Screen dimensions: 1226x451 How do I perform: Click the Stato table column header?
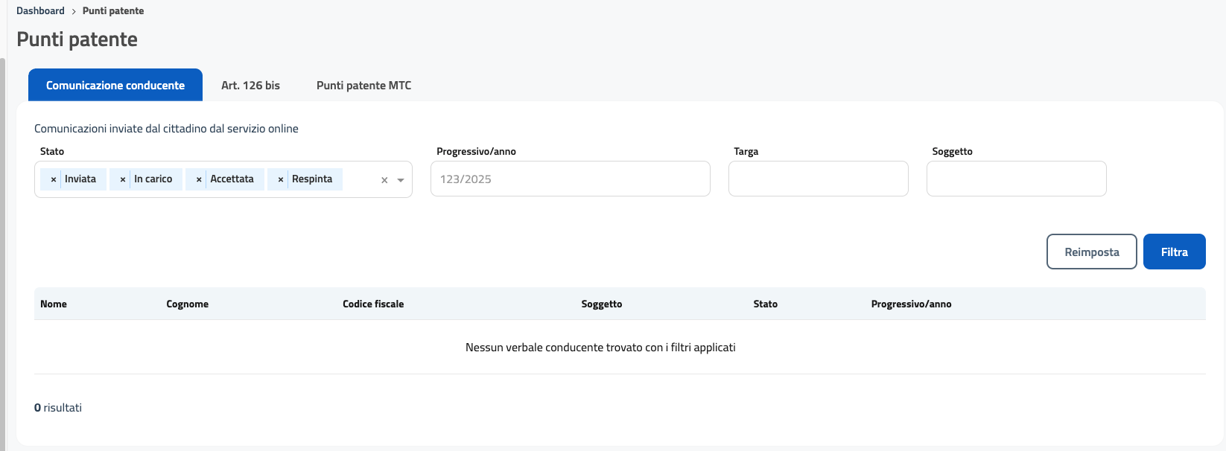click(765, 304)
